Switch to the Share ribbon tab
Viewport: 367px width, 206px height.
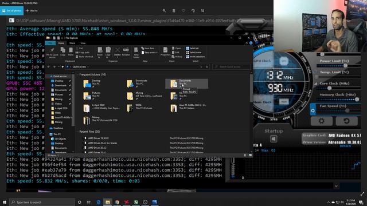tap(72, 43)
